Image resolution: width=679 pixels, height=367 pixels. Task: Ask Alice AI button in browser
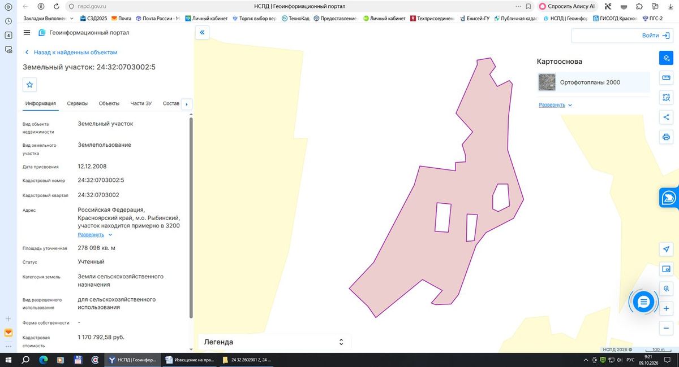click(x=566, y=6)
